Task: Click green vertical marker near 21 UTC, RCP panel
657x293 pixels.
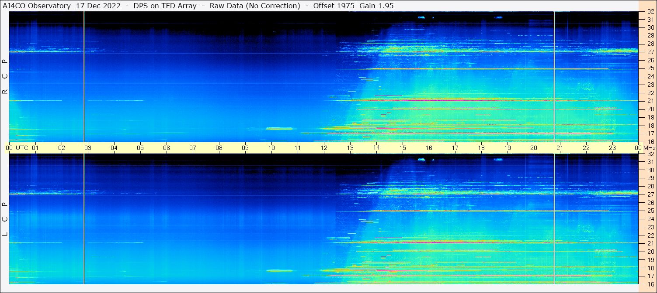Action: [554, 76]
